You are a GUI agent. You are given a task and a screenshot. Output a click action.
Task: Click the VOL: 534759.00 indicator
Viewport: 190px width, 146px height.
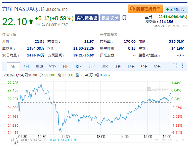[x=33, y=140]
